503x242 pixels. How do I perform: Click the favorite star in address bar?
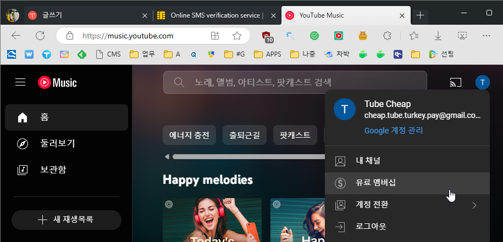pyautogui.click(x=237, y=36)
